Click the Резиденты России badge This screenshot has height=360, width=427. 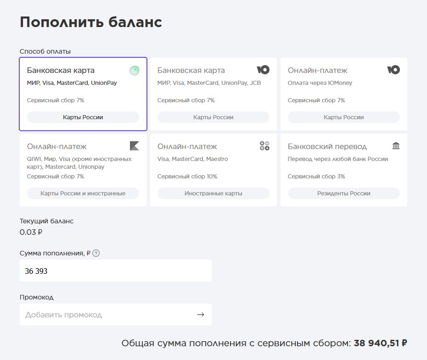click(343, 193)
